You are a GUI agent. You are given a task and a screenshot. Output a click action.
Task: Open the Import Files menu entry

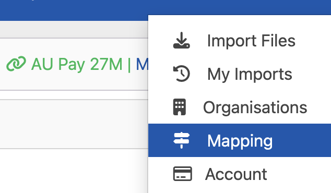coord(240,41)
